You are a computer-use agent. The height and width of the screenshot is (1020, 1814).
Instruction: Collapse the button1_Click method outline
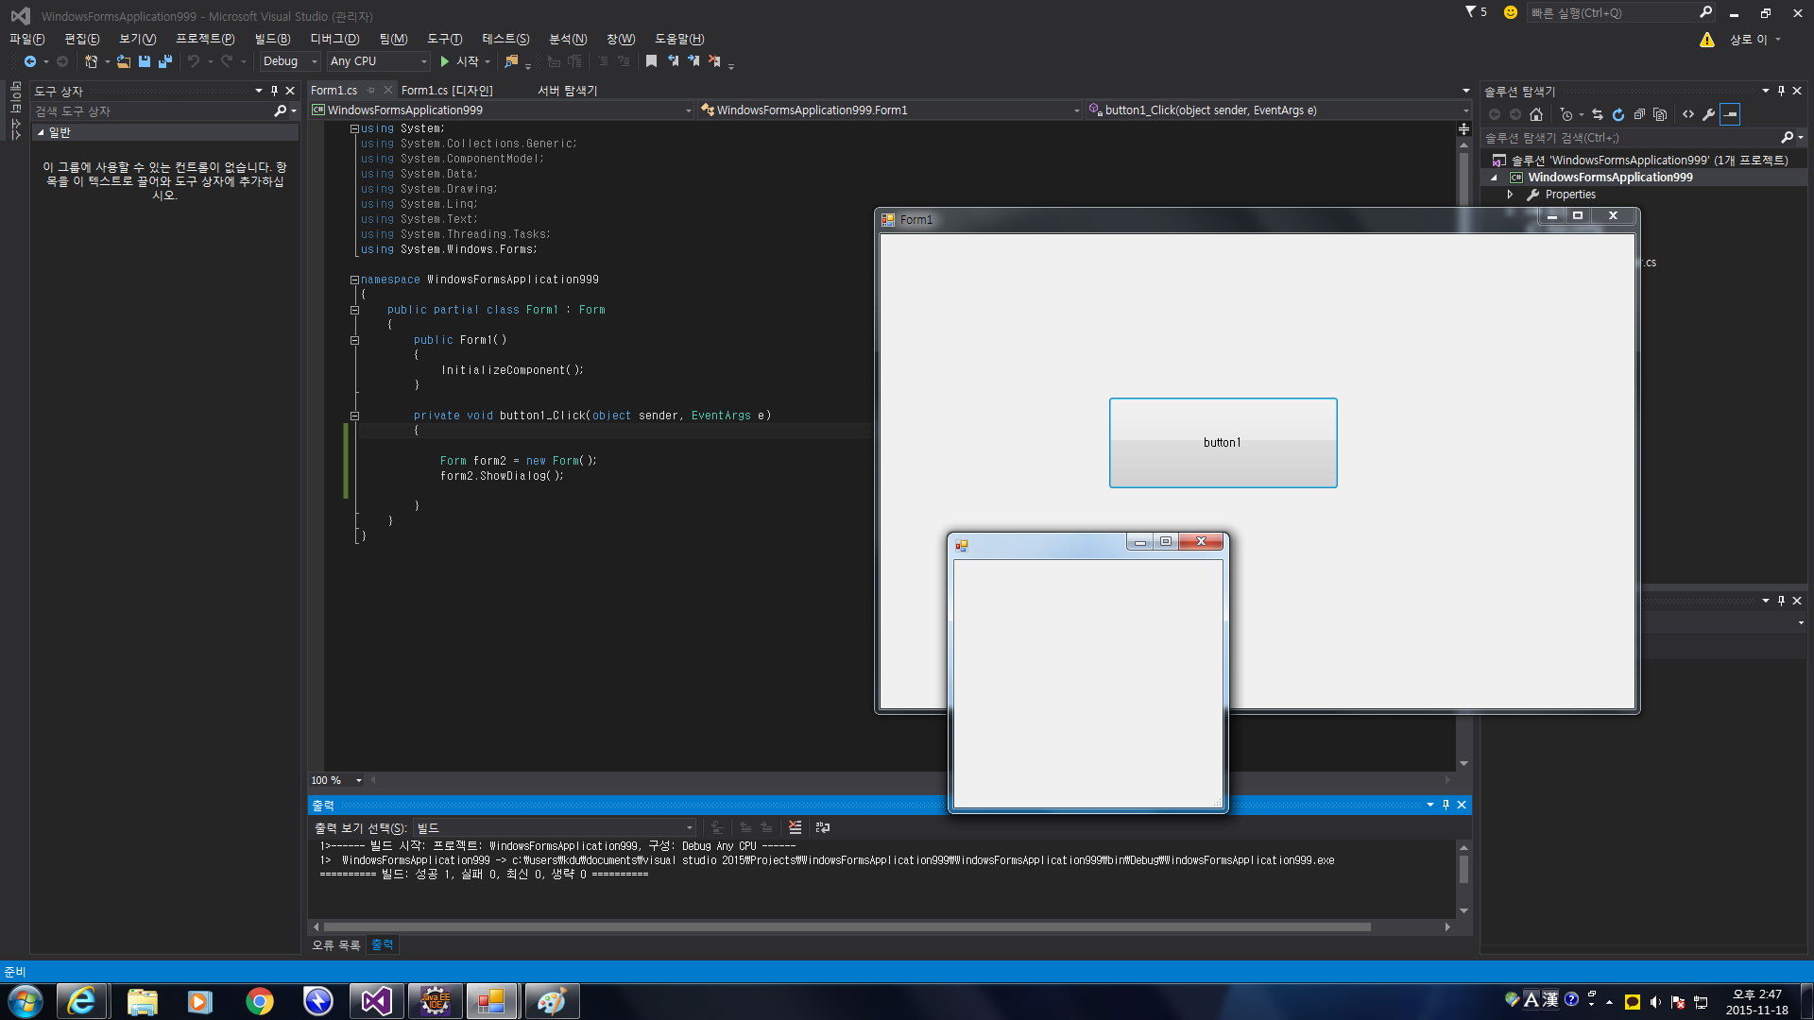[355, 416]
